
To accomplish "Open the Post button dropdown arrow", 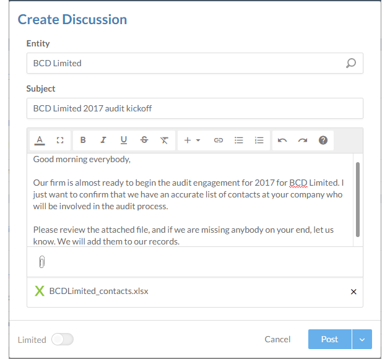I will 362,339.
